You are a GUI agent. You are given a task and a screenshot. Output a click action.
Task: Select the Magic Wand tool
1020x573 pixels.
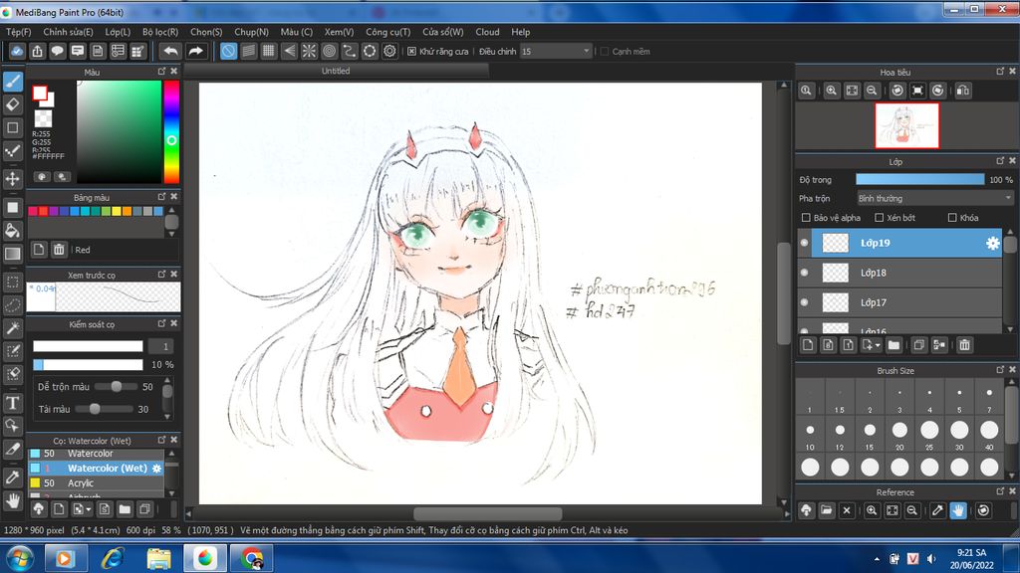pyautogui.click(x=13, y=328)
